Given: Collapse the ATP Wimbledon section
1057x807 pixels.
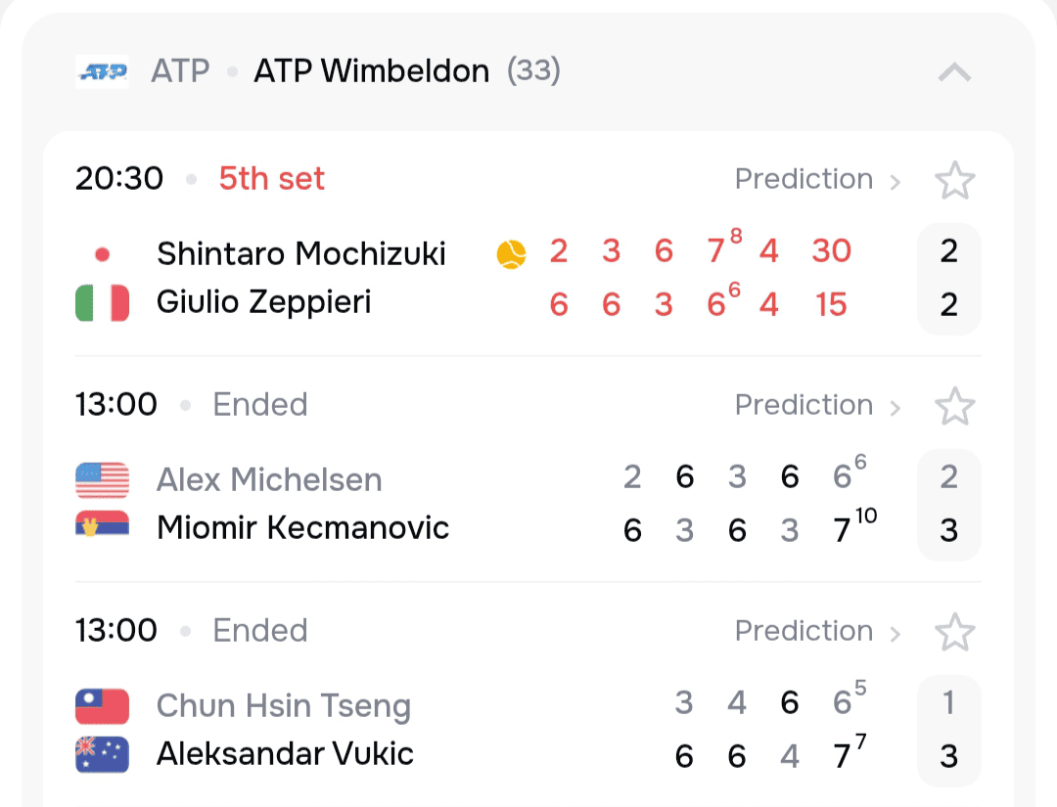Looking at the screenshot, I should click(954, 71).
